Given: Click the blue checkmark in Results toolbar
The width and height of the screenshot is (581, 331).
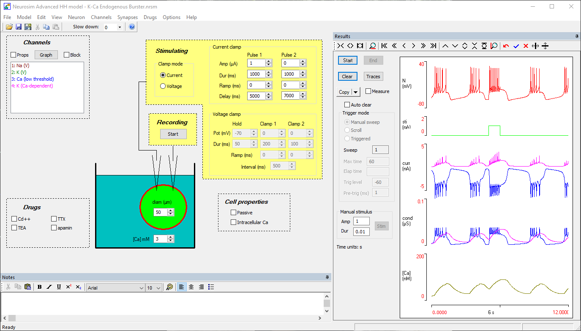Looking at the screenshot, I should 516,46.
